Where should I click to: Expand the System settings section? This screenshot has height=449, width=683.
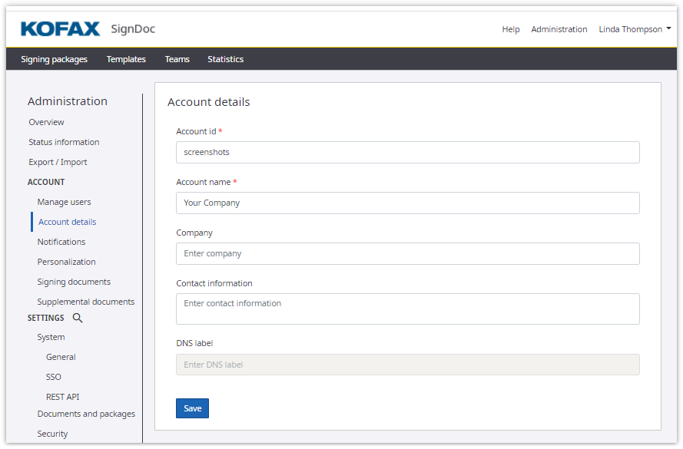click(x=51, y=337)
